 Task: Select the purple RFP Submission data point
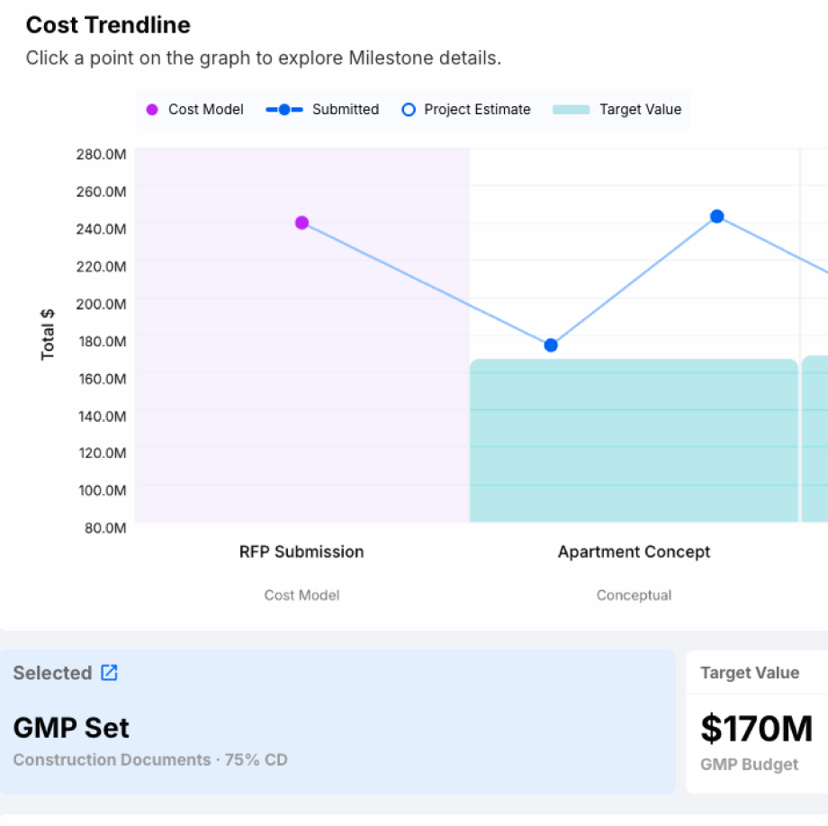(301, 223)
